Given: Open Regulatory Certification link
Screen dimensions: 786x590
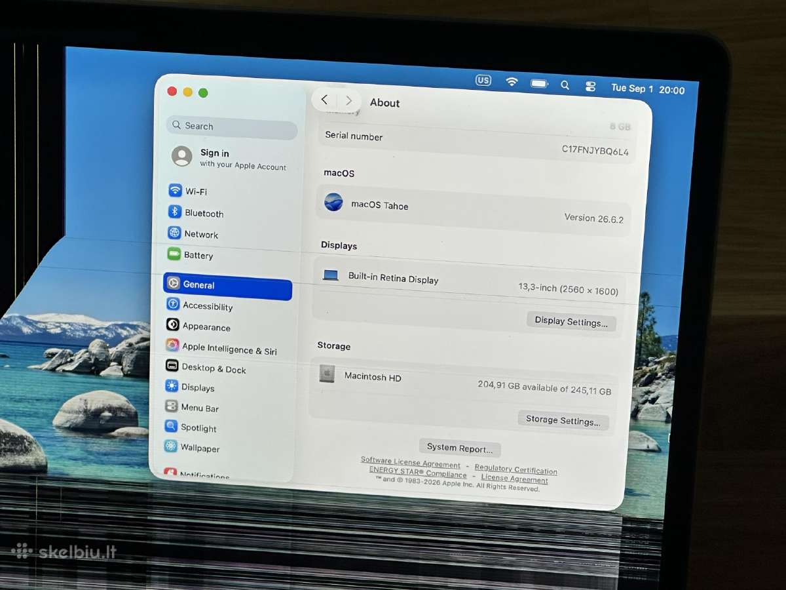Looking at the screenshot, I should click(x=515, y=469).
